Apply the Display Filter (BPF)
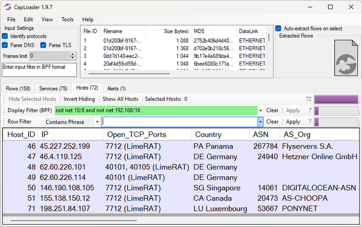Screen dimensions: 362x227 click(293, 111)
